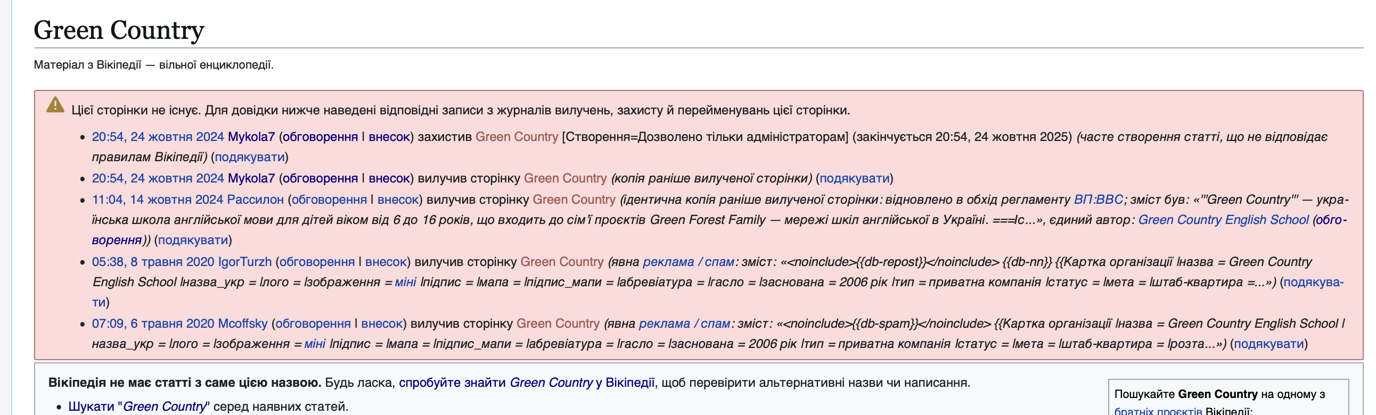Open спробуйте знайти Green Country у Вікіпедії
This screenshot has height=415, width=1376.
click(527, 383)
